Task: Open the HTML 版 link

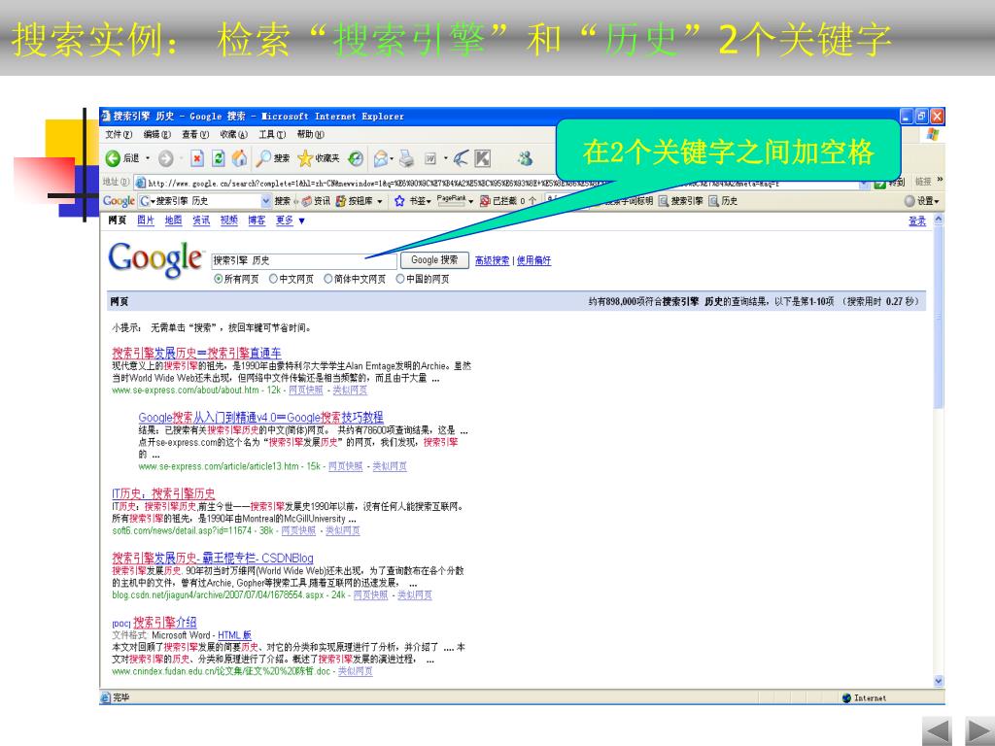Action: (x=234, y=635)
